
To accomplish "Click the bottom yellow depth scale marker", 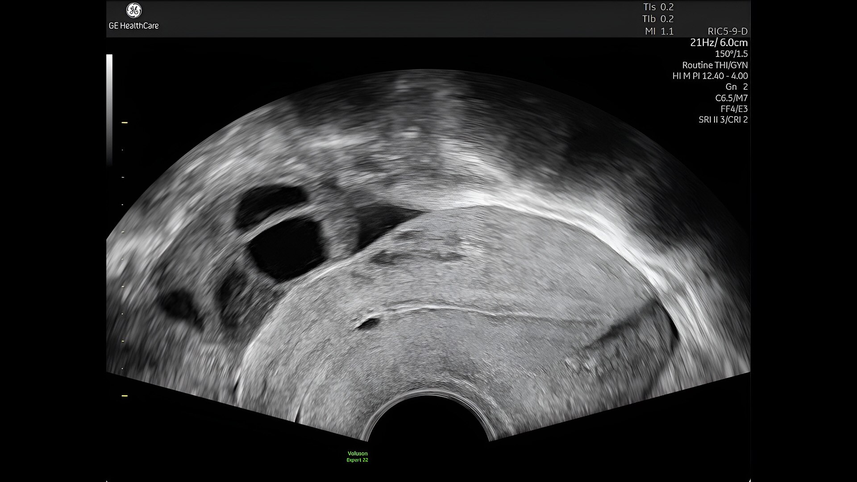I will click(125, 396).
